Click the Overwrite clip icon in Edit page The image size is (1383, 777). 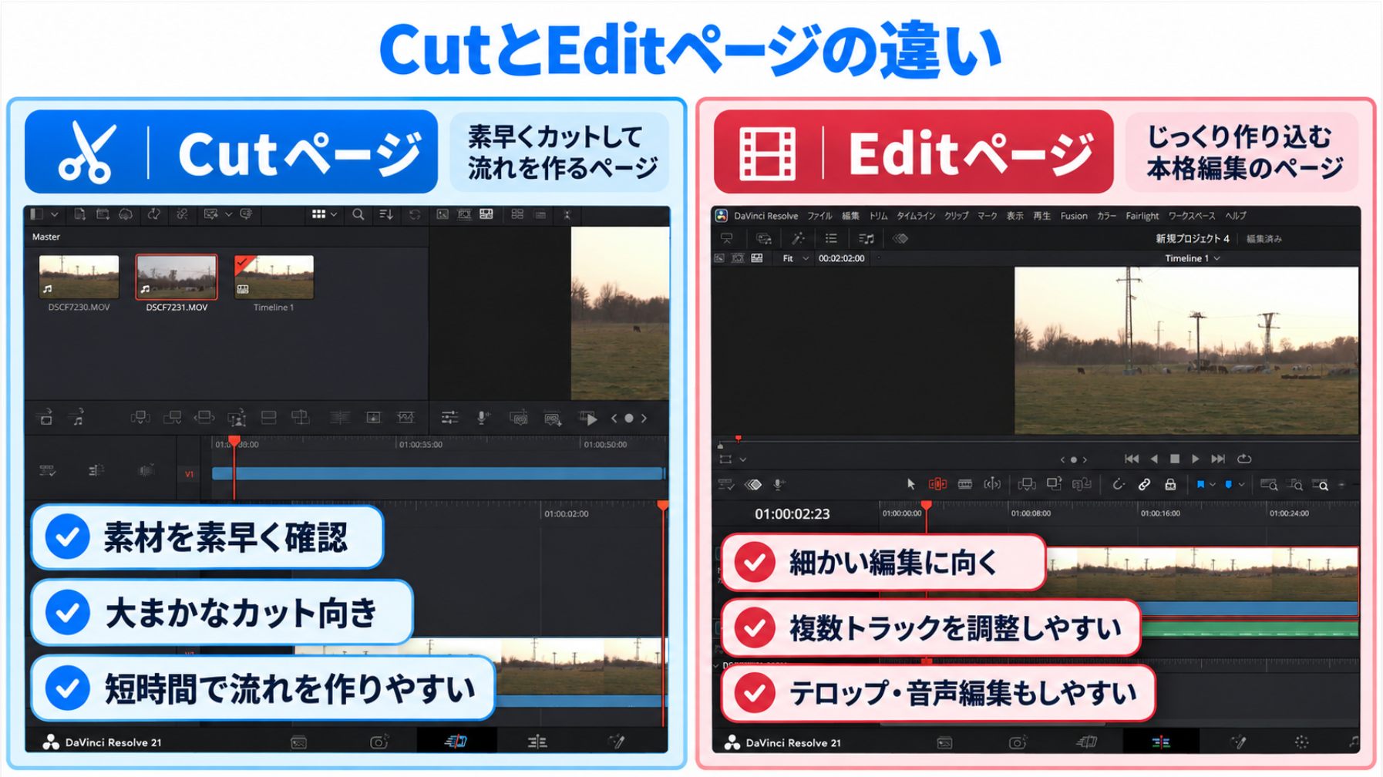[1054, 484]
